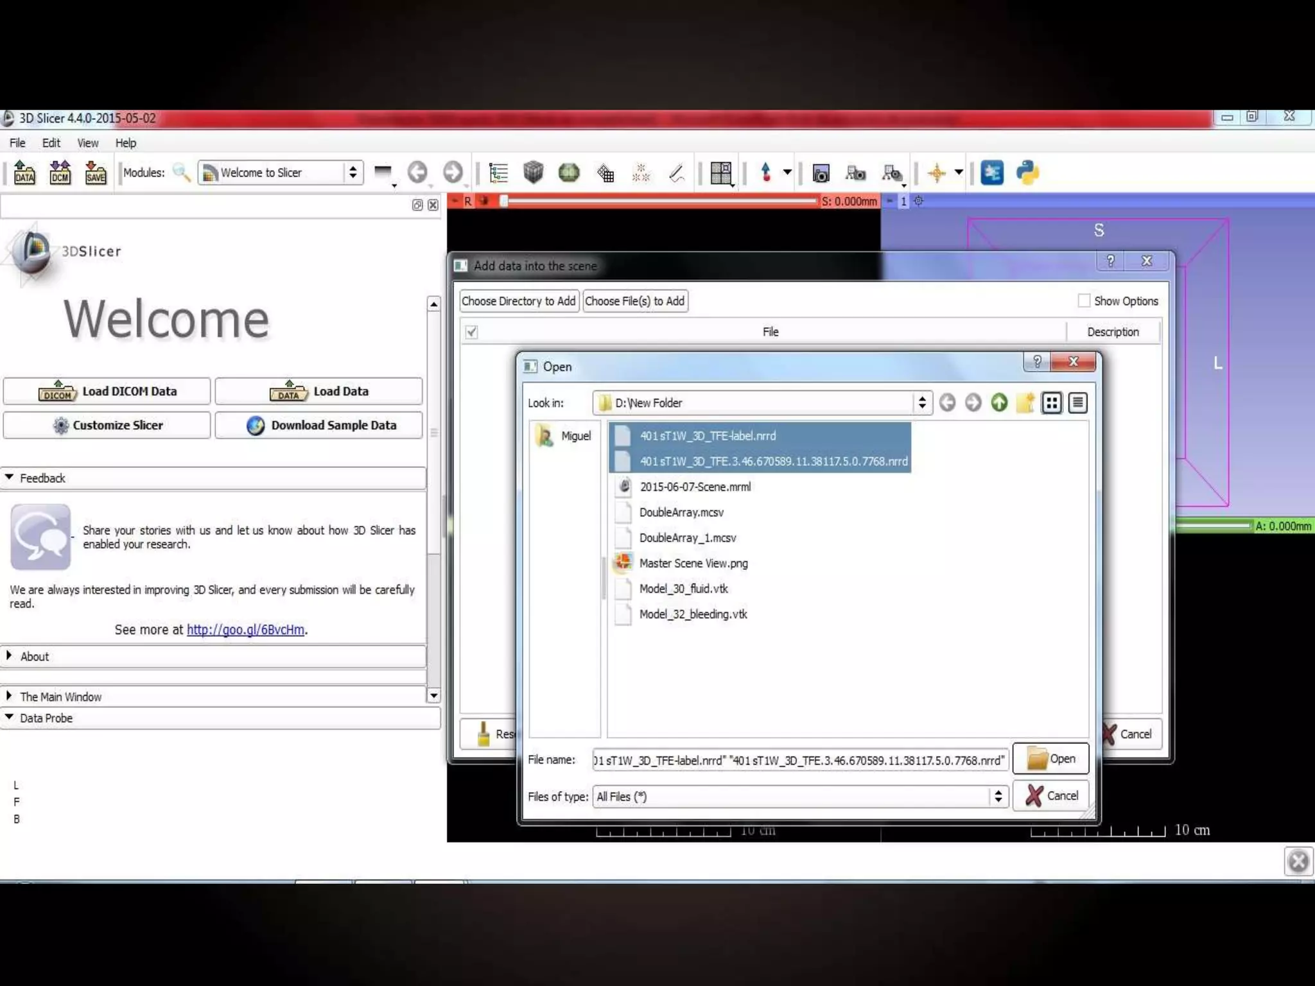The width and height of the screenshot is (1315, 986).
Task: Click the red slice offset slider
Action: 660,202
